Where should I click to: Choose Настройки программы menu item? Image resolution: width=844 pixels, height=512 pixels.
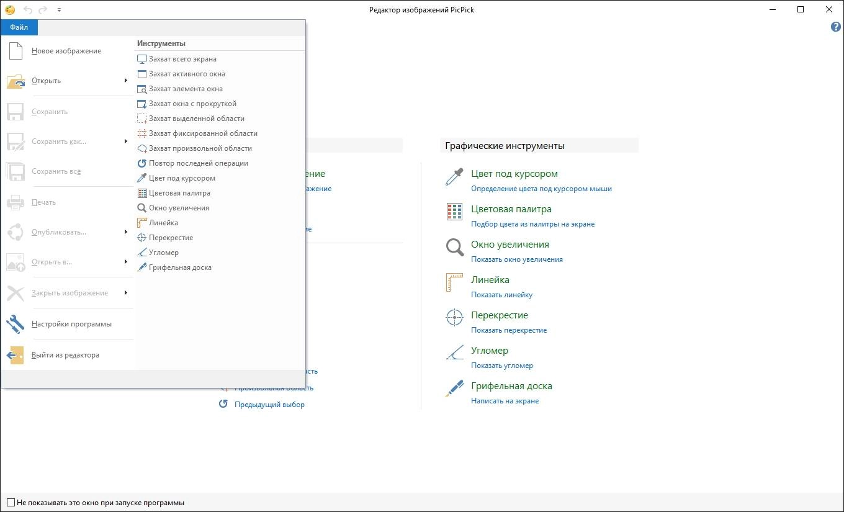(x=68, y=324)
